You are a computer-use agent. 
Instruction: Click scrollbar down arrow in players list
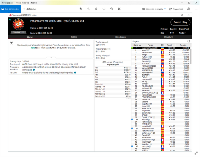point(191,150)
